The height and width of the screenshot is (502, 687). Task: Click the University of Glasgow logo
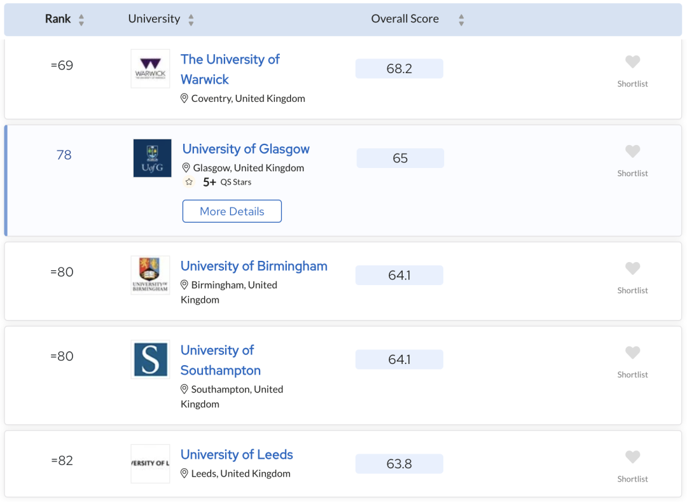[x=152, y=158]
